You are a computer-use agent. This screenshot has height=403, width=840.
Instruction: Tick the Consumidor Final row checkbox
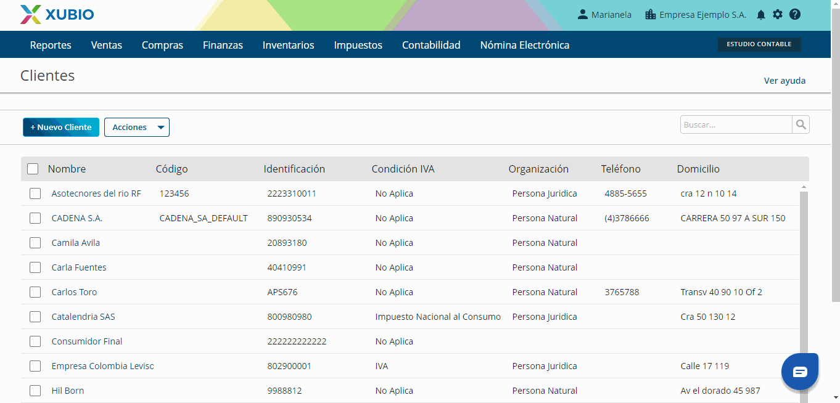point(35,341)
